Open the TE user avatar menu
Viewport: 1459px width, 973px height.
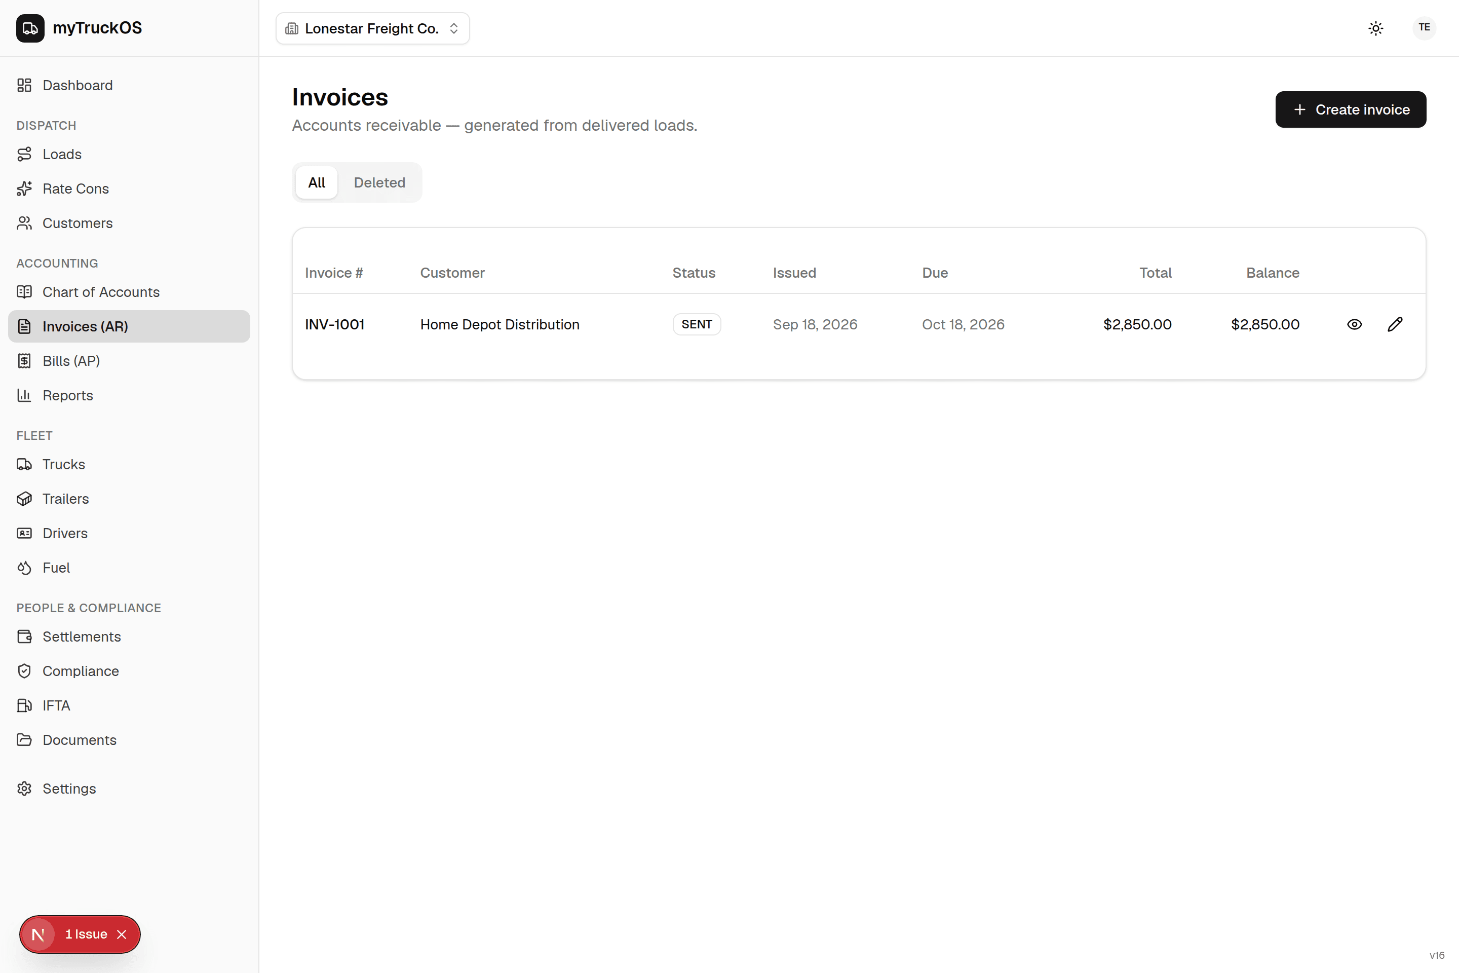pyautogui.click(x=1424, y=28)
